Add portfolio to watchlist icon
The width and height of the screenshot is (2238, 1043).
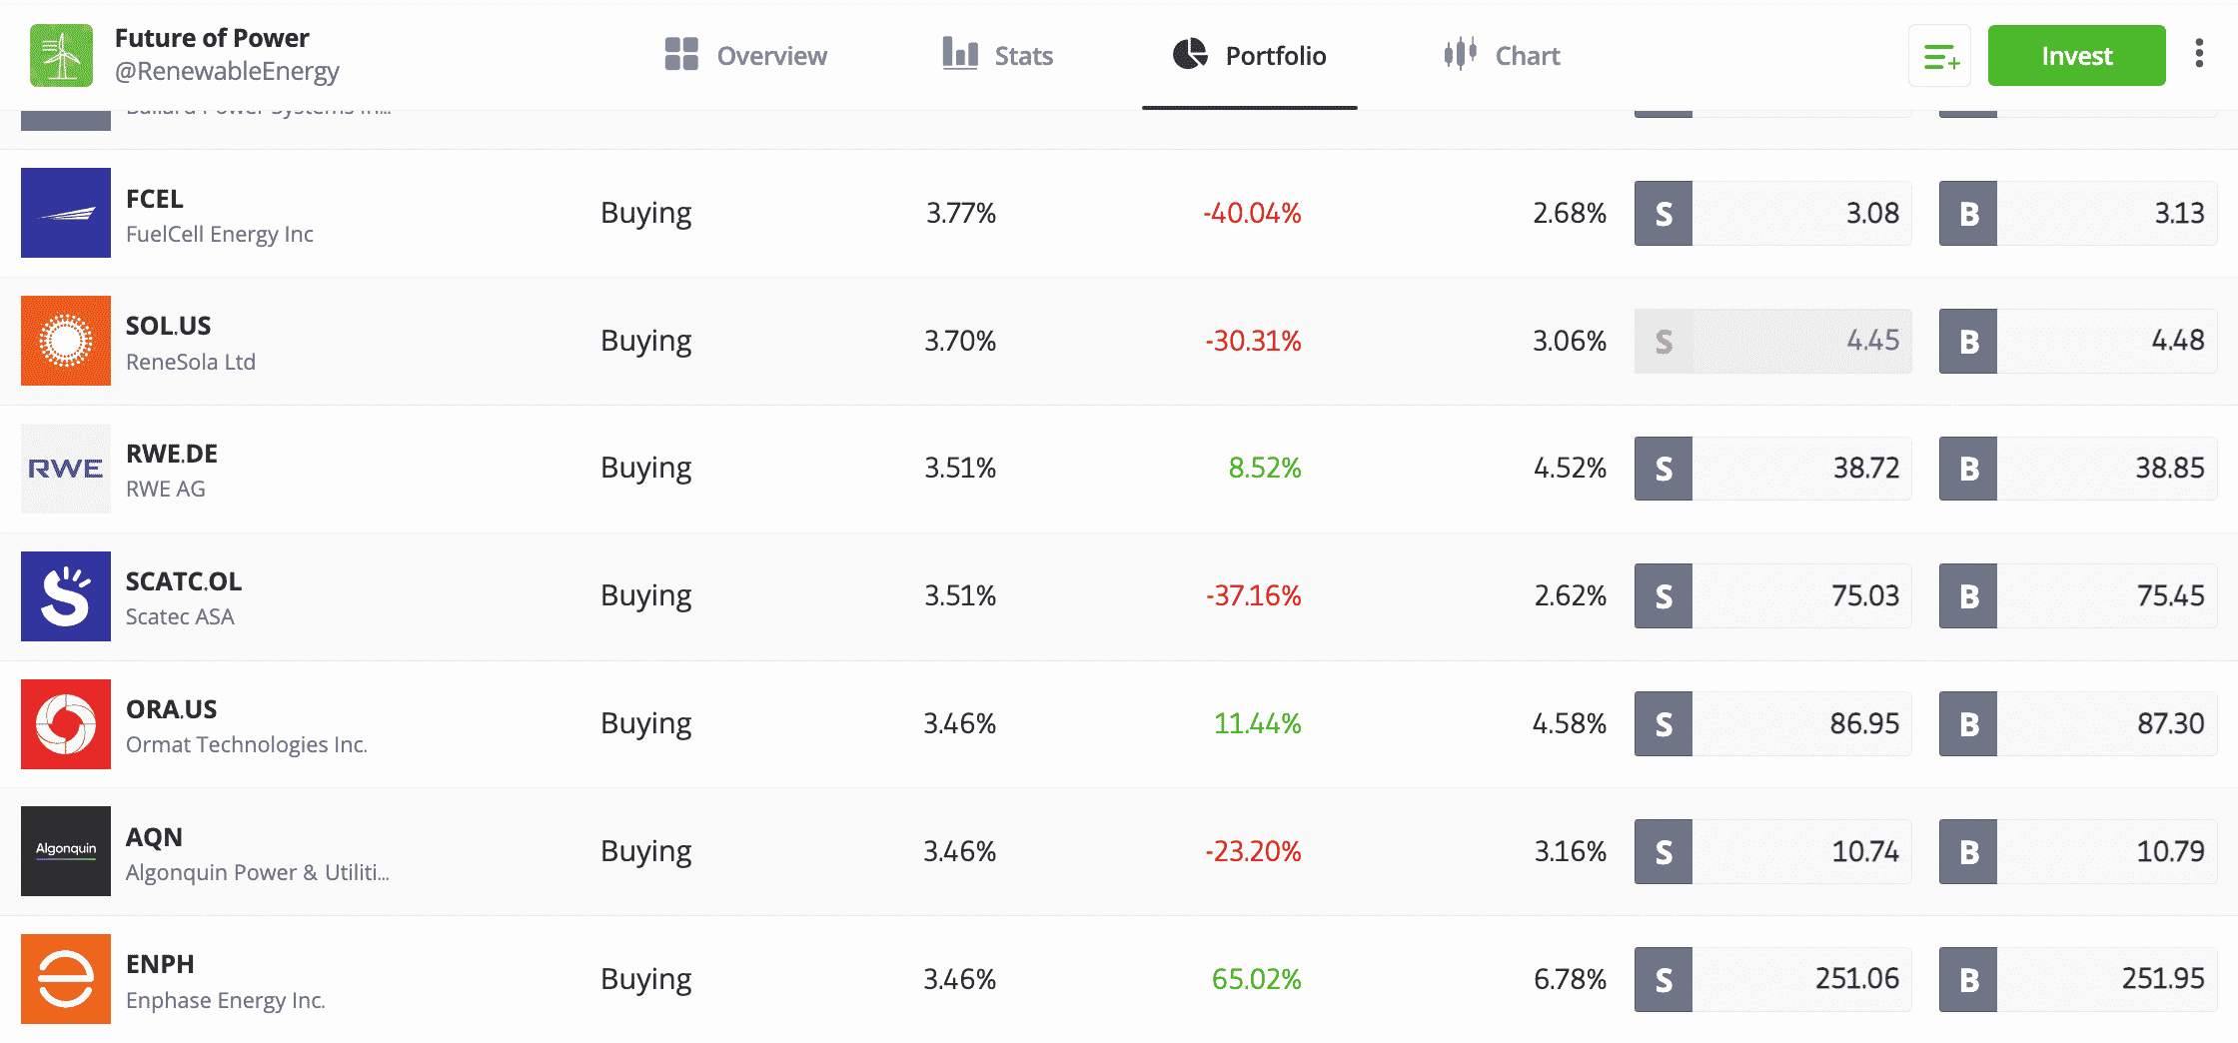[x=1939, y=56]
